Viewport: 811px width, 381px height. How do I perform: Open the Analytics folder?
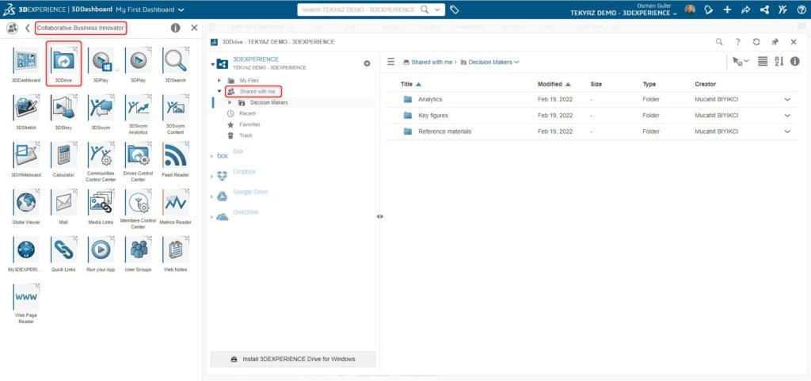[x=430, y=99]
